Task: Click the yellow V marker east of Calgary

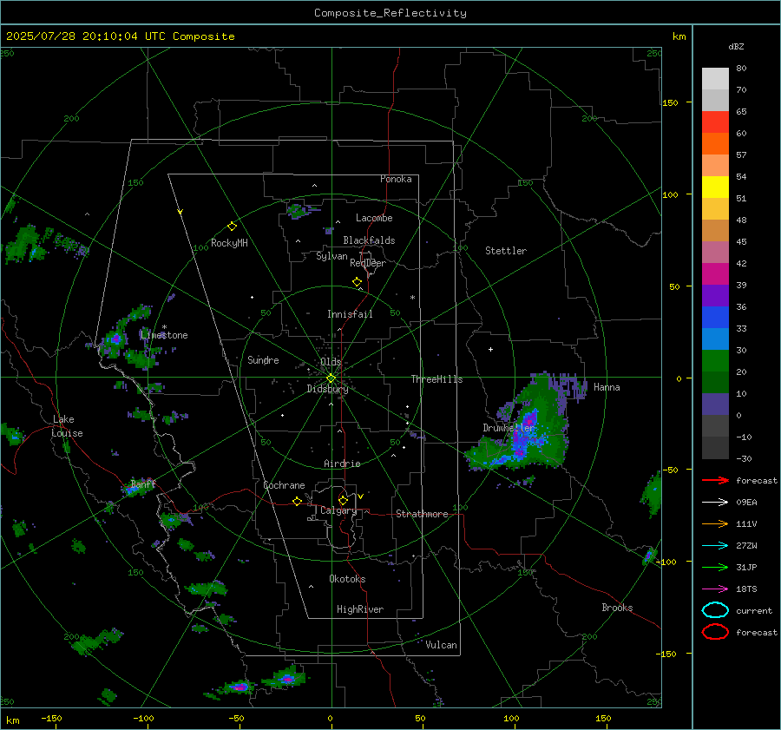Action: [x=360, y=497]
